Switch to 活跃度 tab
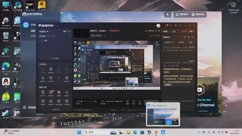Screen dimensions: 242x136 pos(181,42)
